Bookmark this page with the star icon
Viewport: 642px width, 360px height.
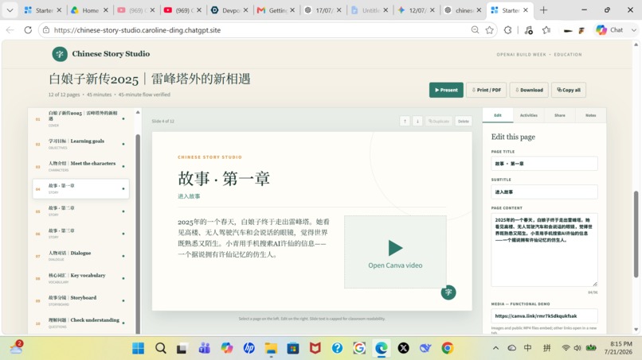489,30
